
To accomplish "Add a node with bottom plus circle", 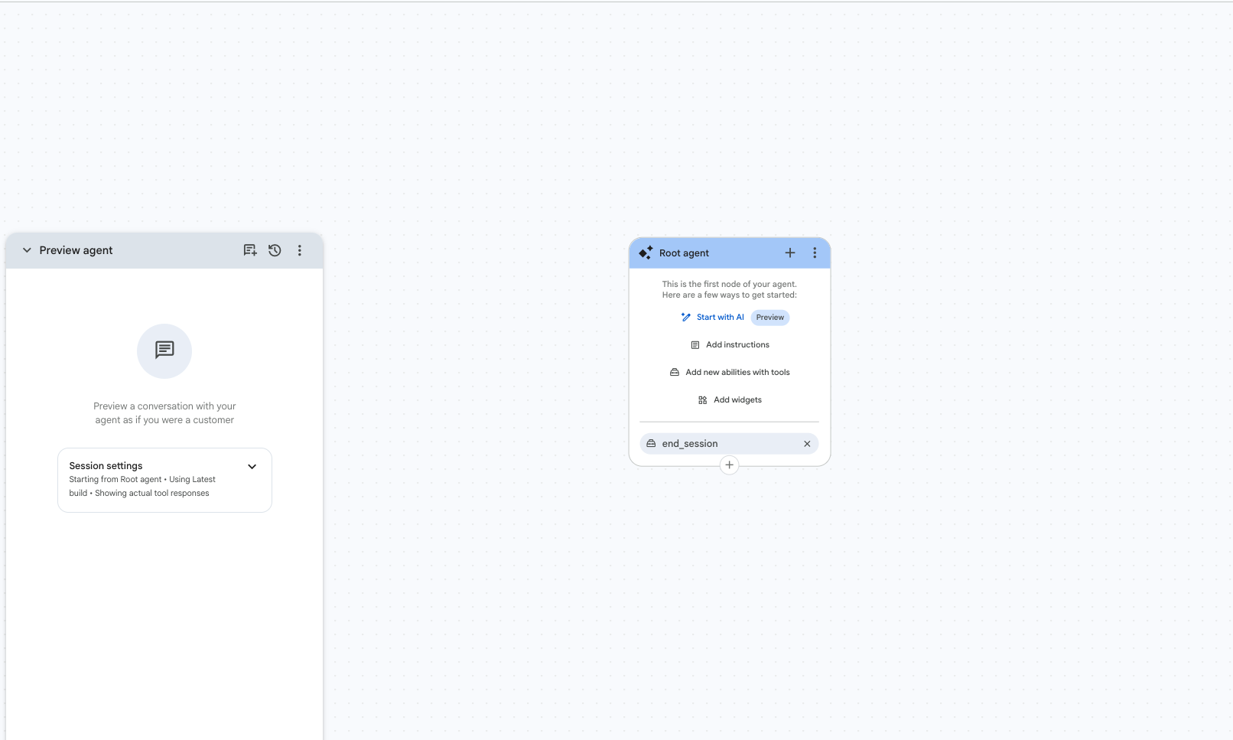I will (730, 465).
